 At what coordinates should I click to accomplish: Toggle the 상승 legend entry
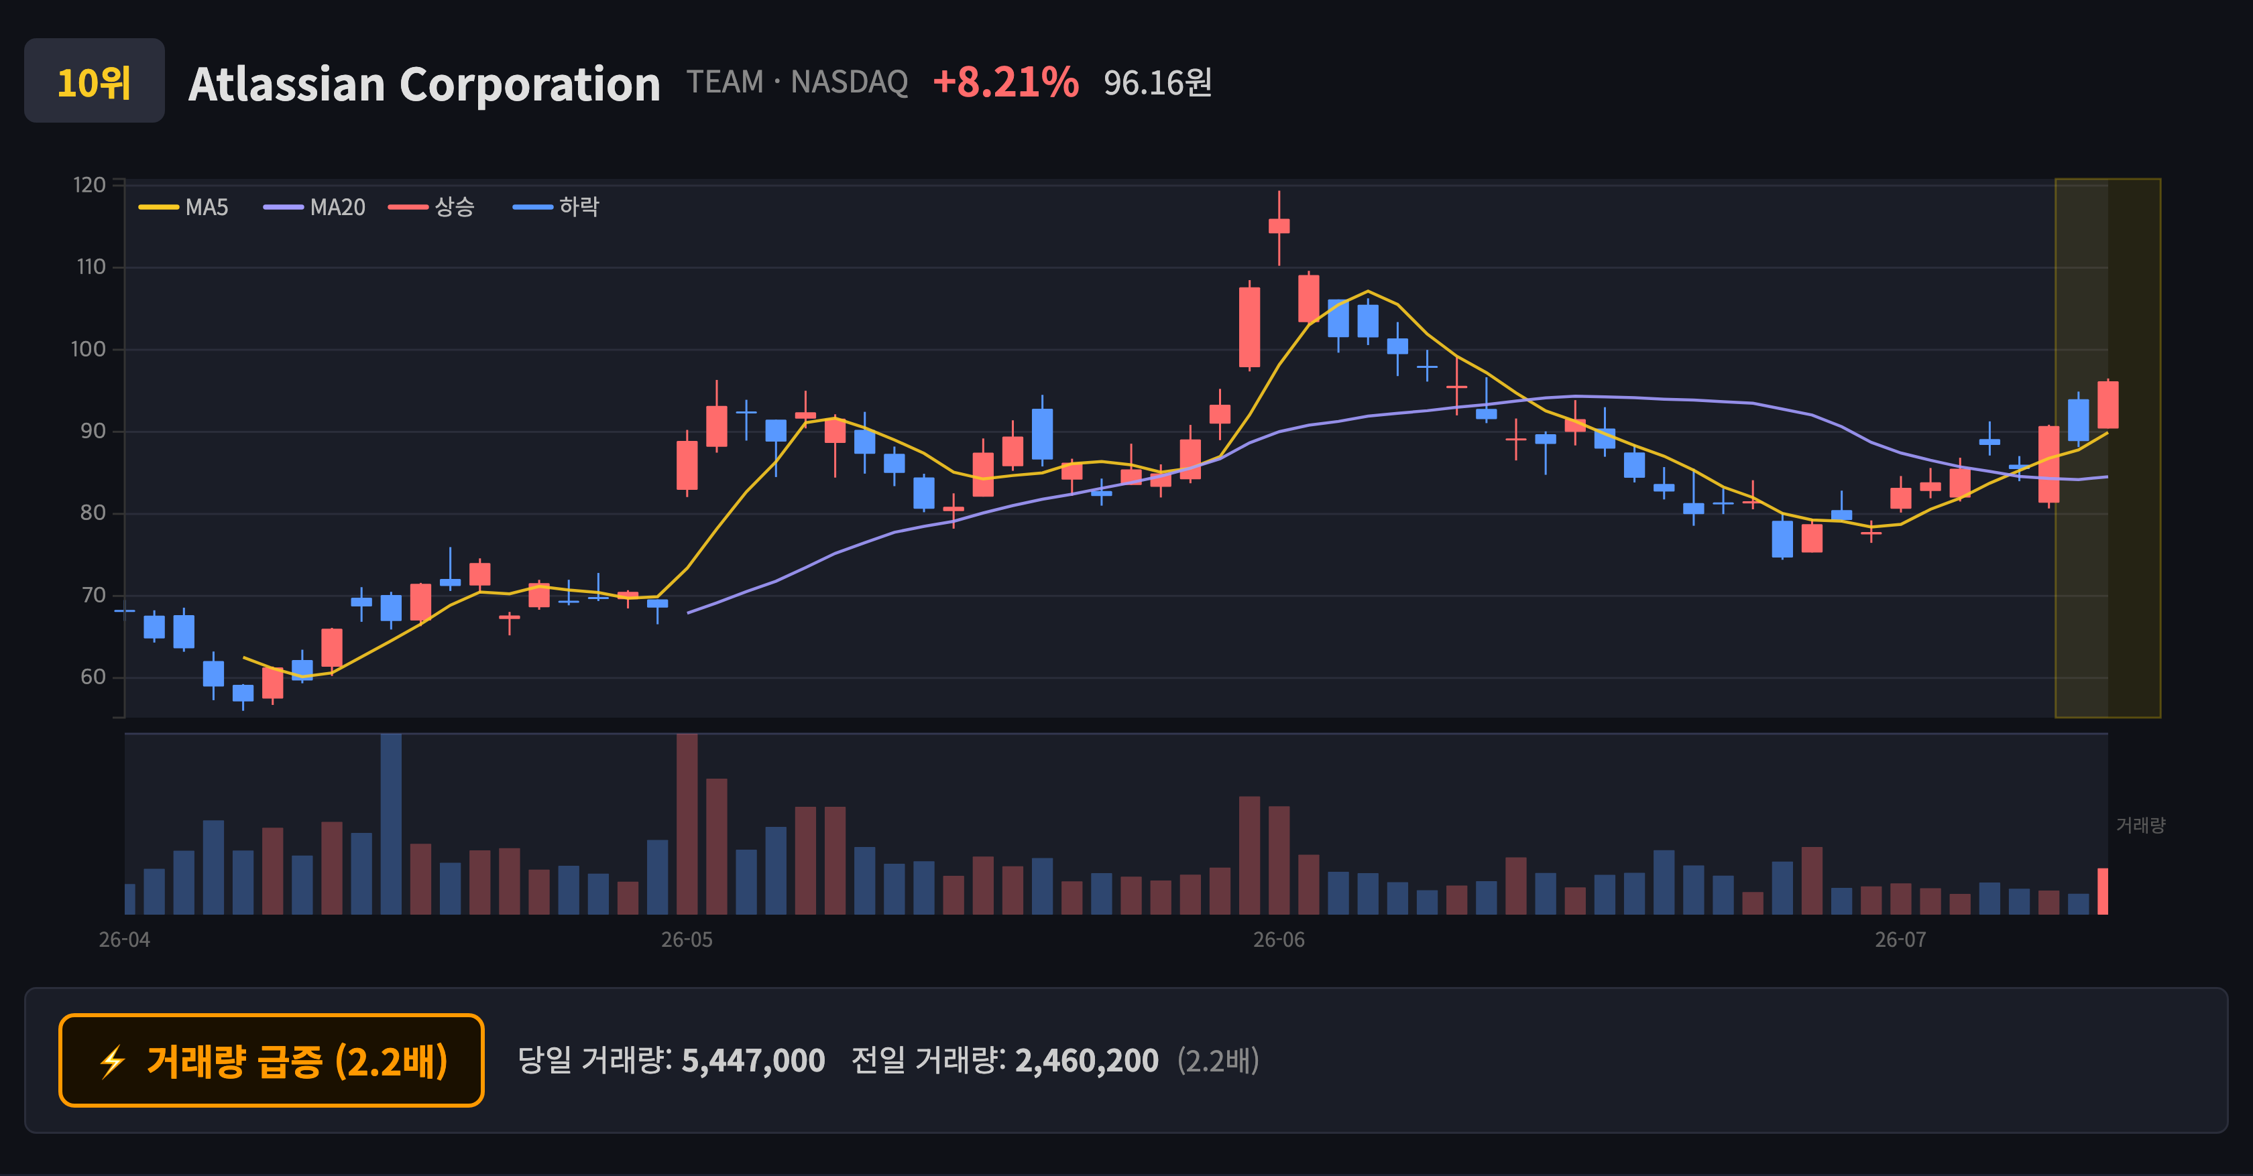pyautogui.click(x=431, y=207)
